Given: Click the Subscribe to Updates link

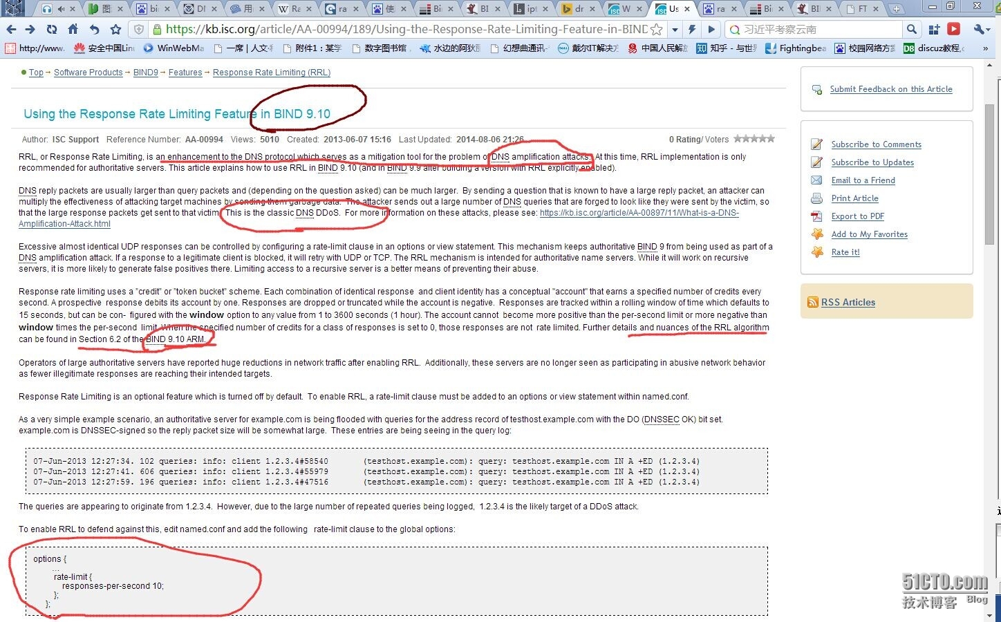Looking at the screenshot, I should [x=872, y=162].
